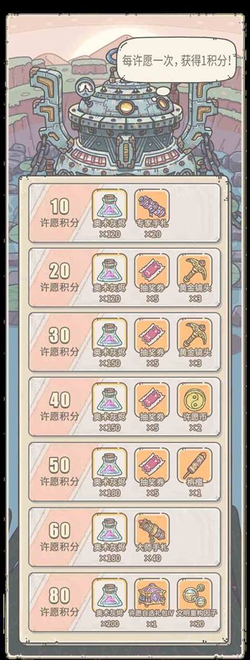The width and height of the screenshot is (250, 660).
Task: Tap the 许愿币 coin icon
Action: 194,401
